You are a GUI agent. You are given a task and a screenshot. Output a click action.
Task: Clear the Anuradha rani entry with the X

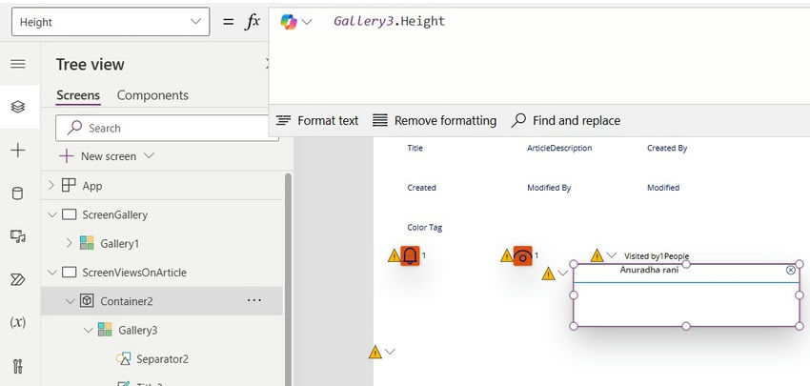tap(790, 271)
